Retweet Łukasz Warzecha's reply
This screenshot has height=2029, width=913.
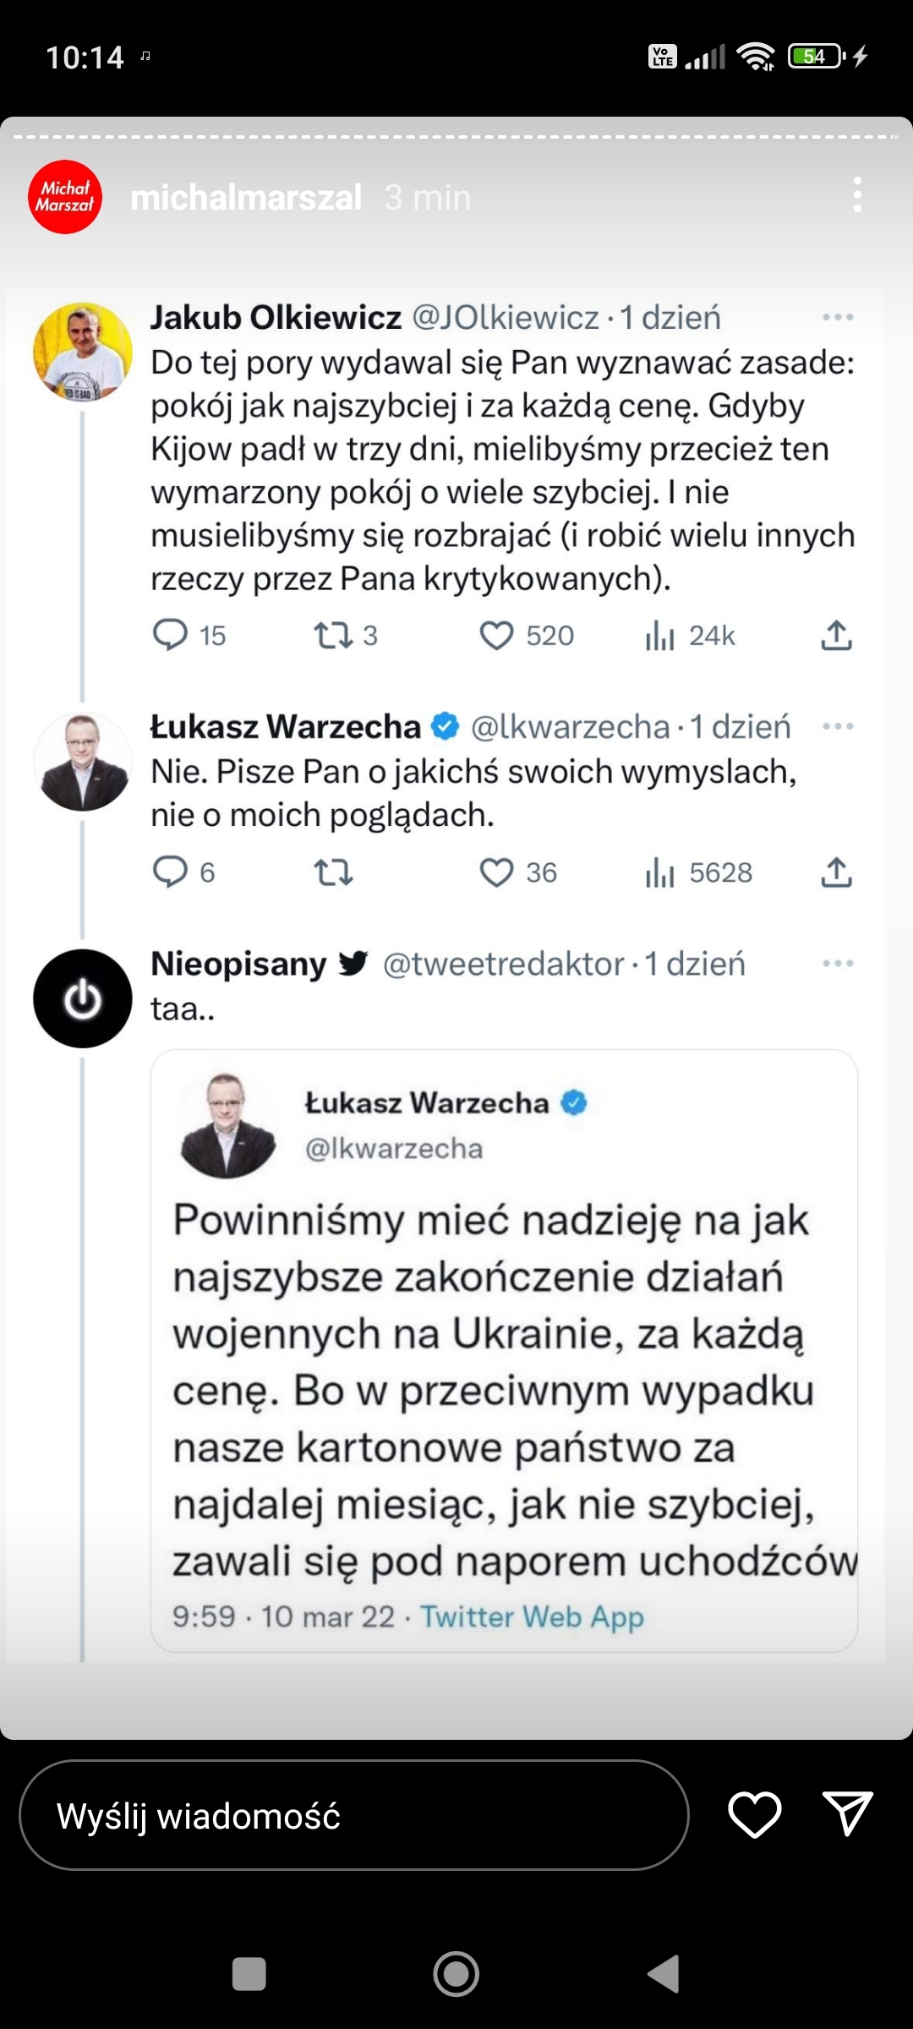pos(333,872)
